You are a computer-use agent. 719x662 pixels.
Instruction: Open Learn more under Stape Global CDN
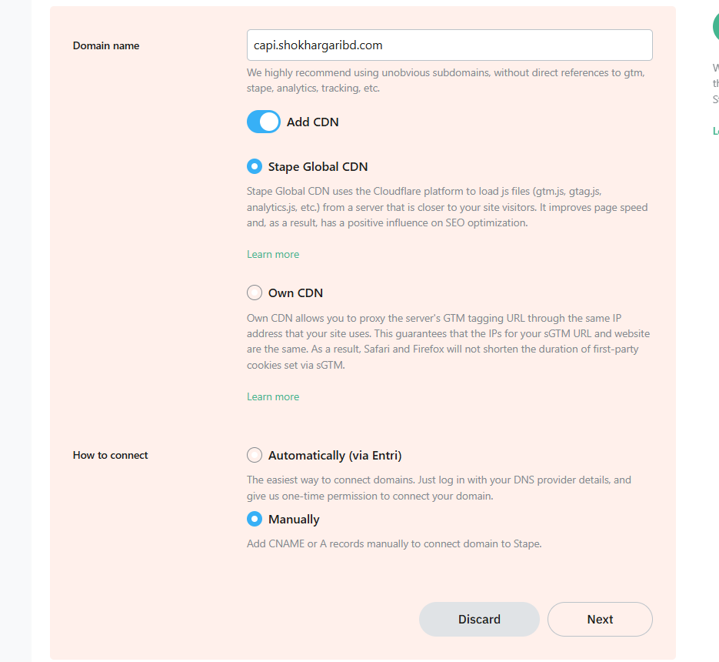[273, 254]
